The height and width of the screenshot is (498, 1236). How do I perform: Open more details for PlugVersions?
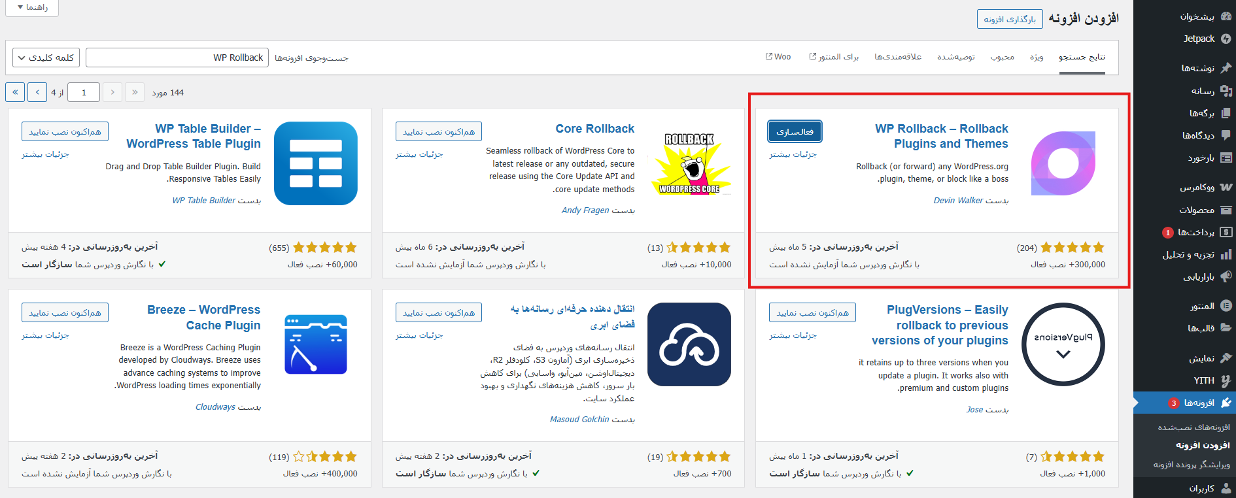(793, 335)
